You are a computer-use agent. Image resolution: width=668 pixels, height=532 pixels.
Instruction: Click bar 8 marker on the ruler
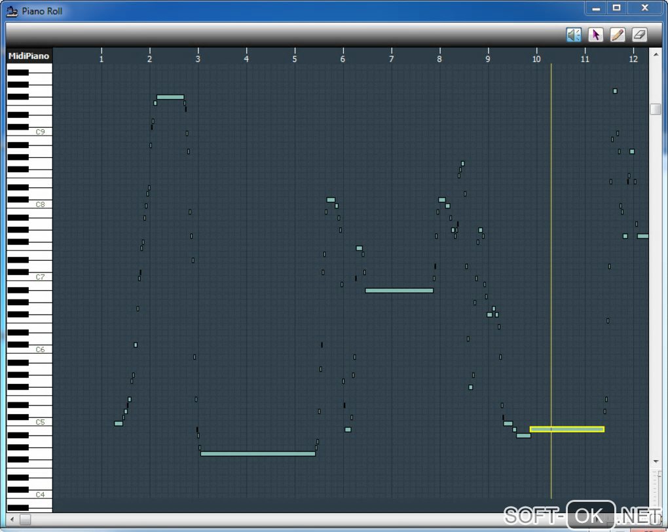[x=439, y=58]
